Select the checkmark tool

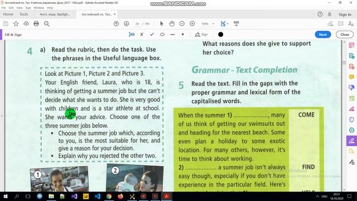click(152, 35)
